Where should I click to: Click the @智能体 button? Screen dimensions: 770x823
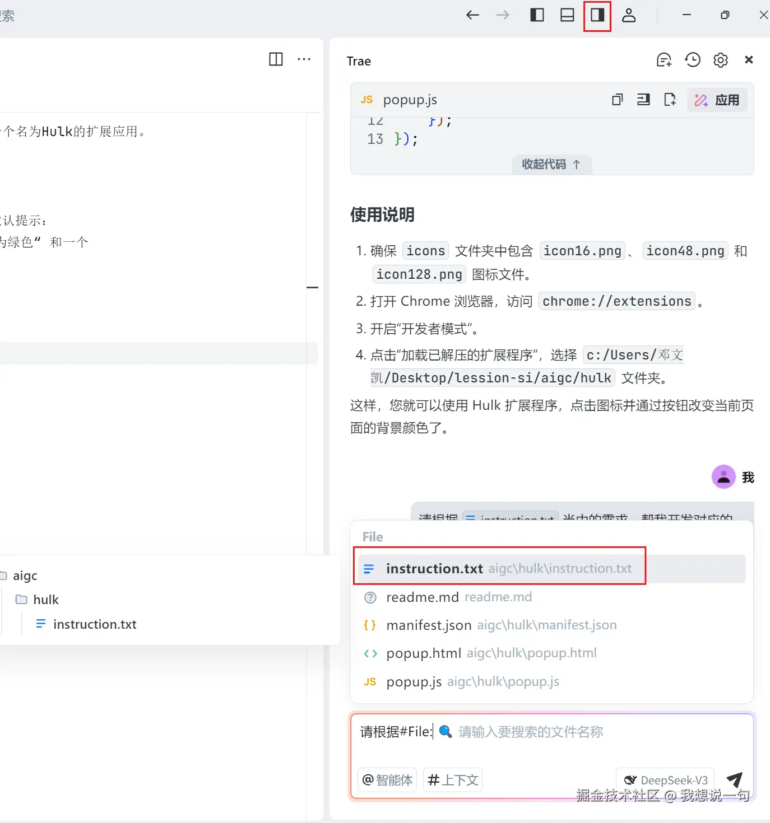click(387, 780)
